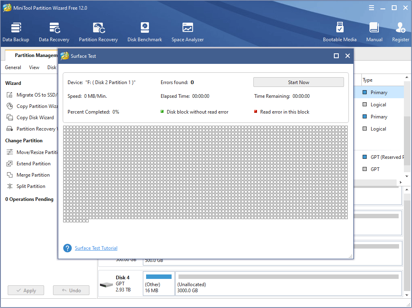Viewport: 412px width, 308px height.
Task: Click Start Now to begin surface test
Action: 299,82
